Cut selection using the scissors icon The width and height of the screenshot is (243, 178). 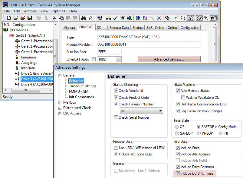pos(54,18)
